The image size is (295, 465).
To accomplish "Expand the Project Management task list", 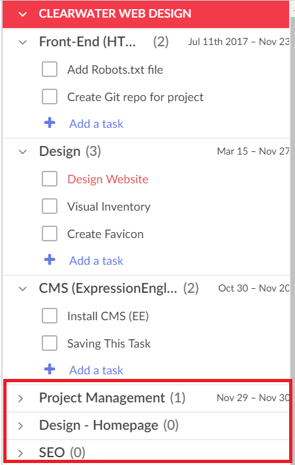I will [x=20, y=398].
